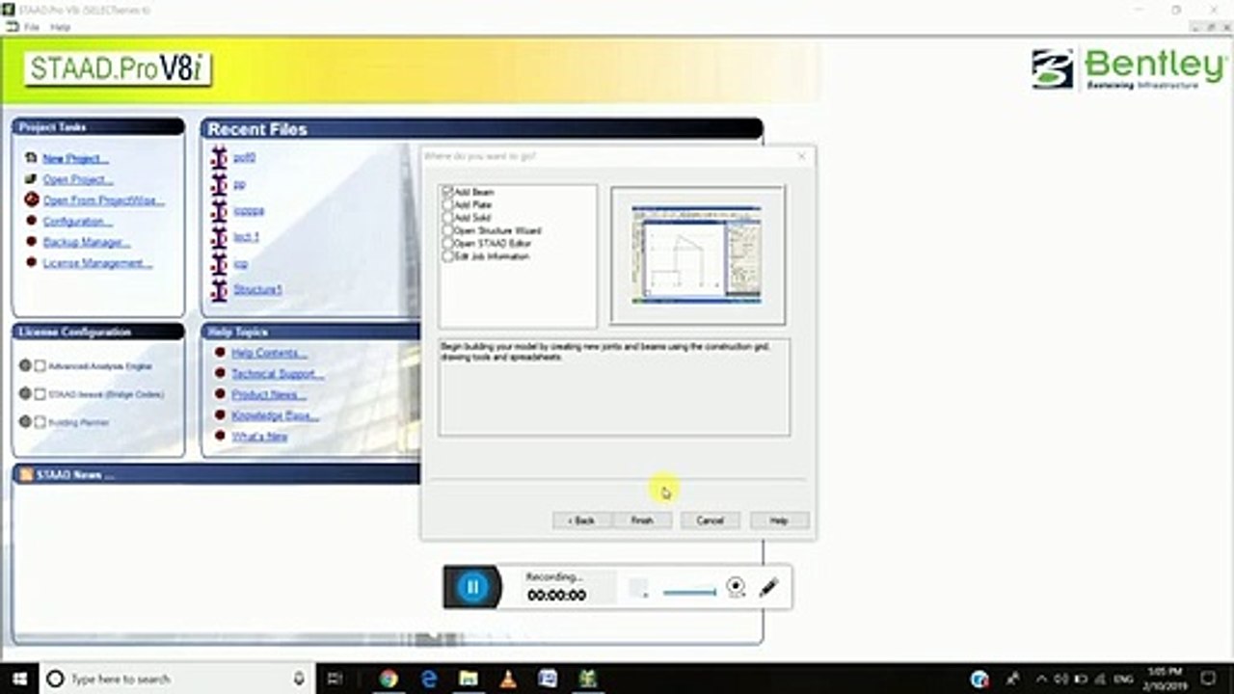Screen dimensions: 1234x694
Task: Click the bullet icon beside Backup Manager
Action: point(31,242)
